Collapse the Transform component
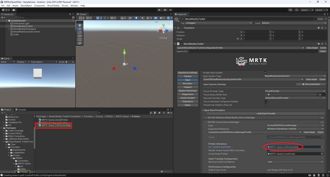Screen dimensions: 330x177 coord(175,28)
